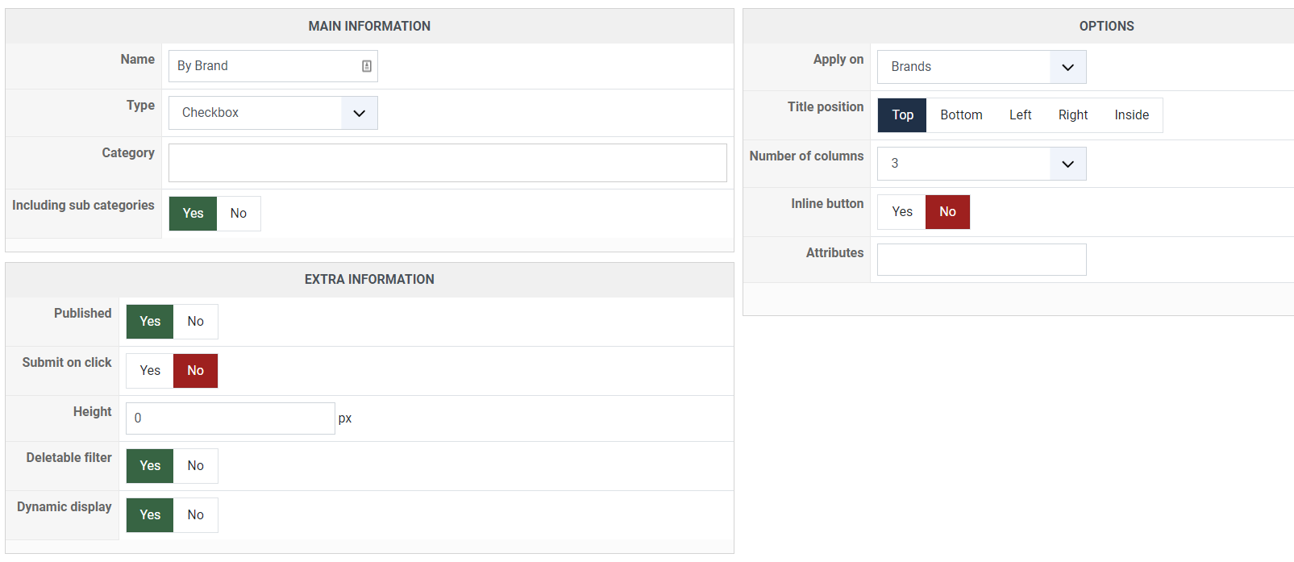Click Yes for Including sub categories

(x=193, y=214)
